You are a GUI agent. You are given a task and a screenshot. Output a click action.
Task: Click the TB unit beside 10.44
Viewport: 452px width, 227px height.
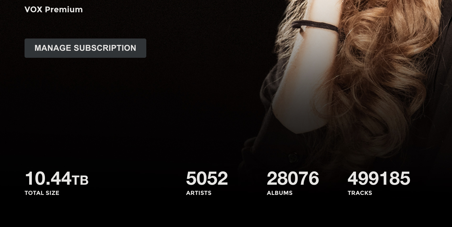coord(80,180)
